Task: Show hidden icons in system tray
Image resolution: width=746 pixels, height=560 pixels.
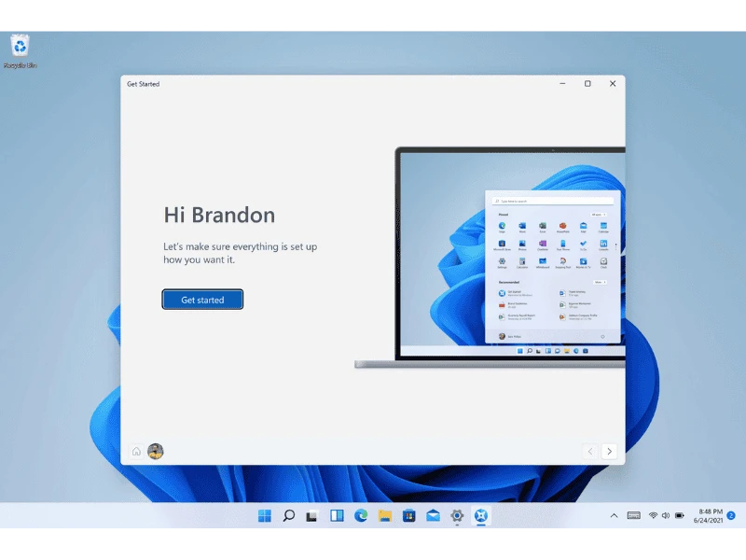Action: [x=615, y=516]
